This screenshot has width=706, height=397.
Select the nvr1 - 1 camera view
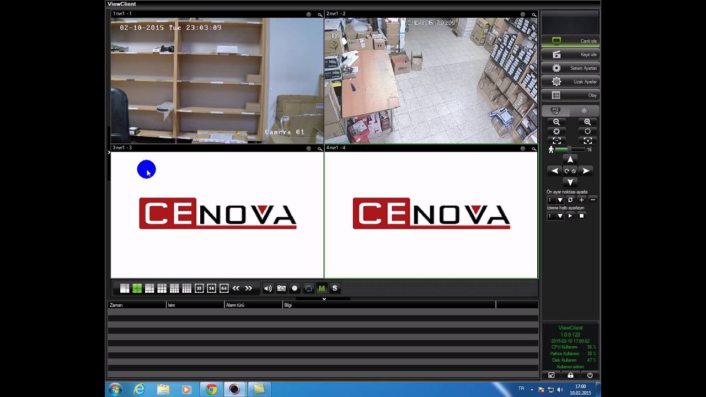(x=217, y=80)
